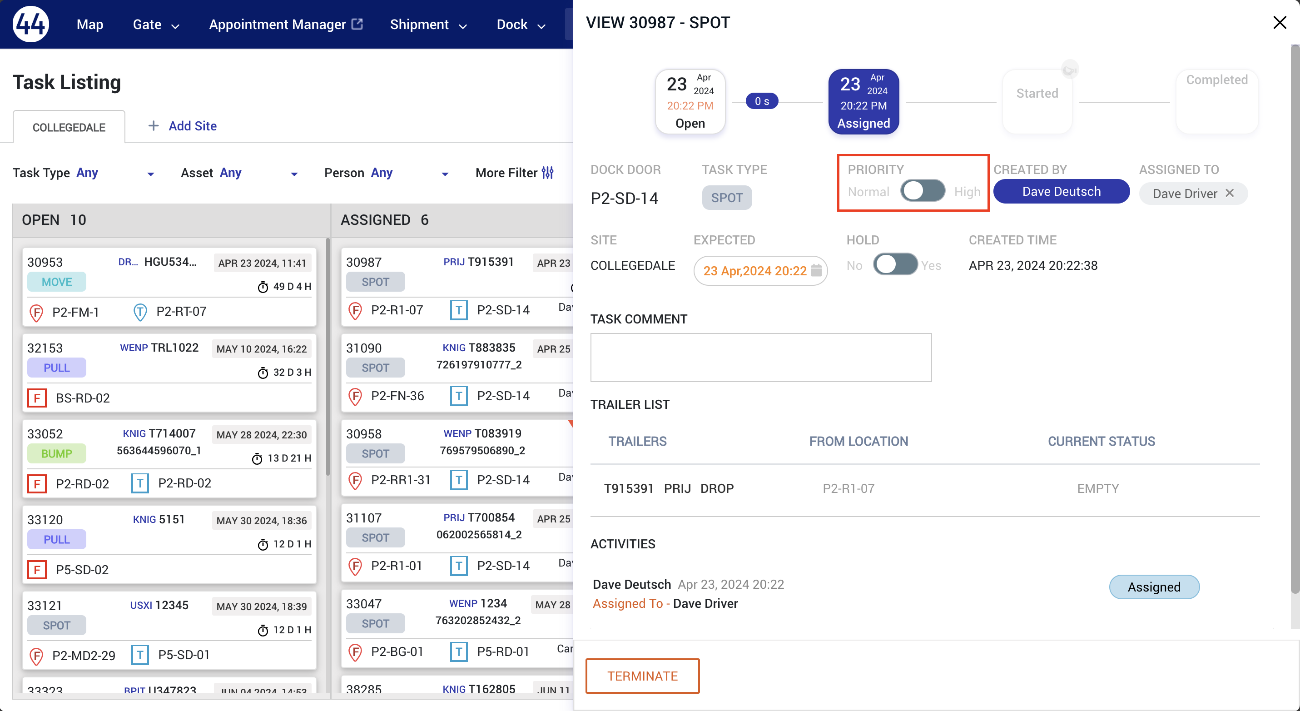Open the Shipment menu dropdown
The width and height of the screenshot is (1300, 711).
pos(428,24)
